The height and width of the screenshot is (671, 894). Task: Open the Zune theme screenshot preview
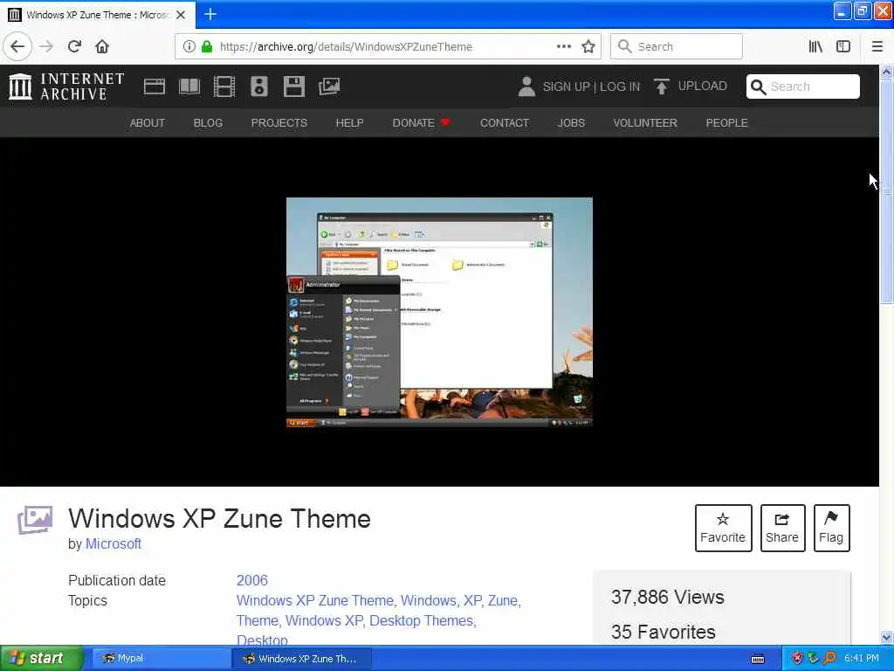tap(439, 312)
